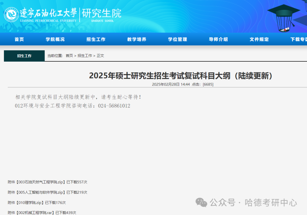Click the graduation cap graphic in header

283,18
